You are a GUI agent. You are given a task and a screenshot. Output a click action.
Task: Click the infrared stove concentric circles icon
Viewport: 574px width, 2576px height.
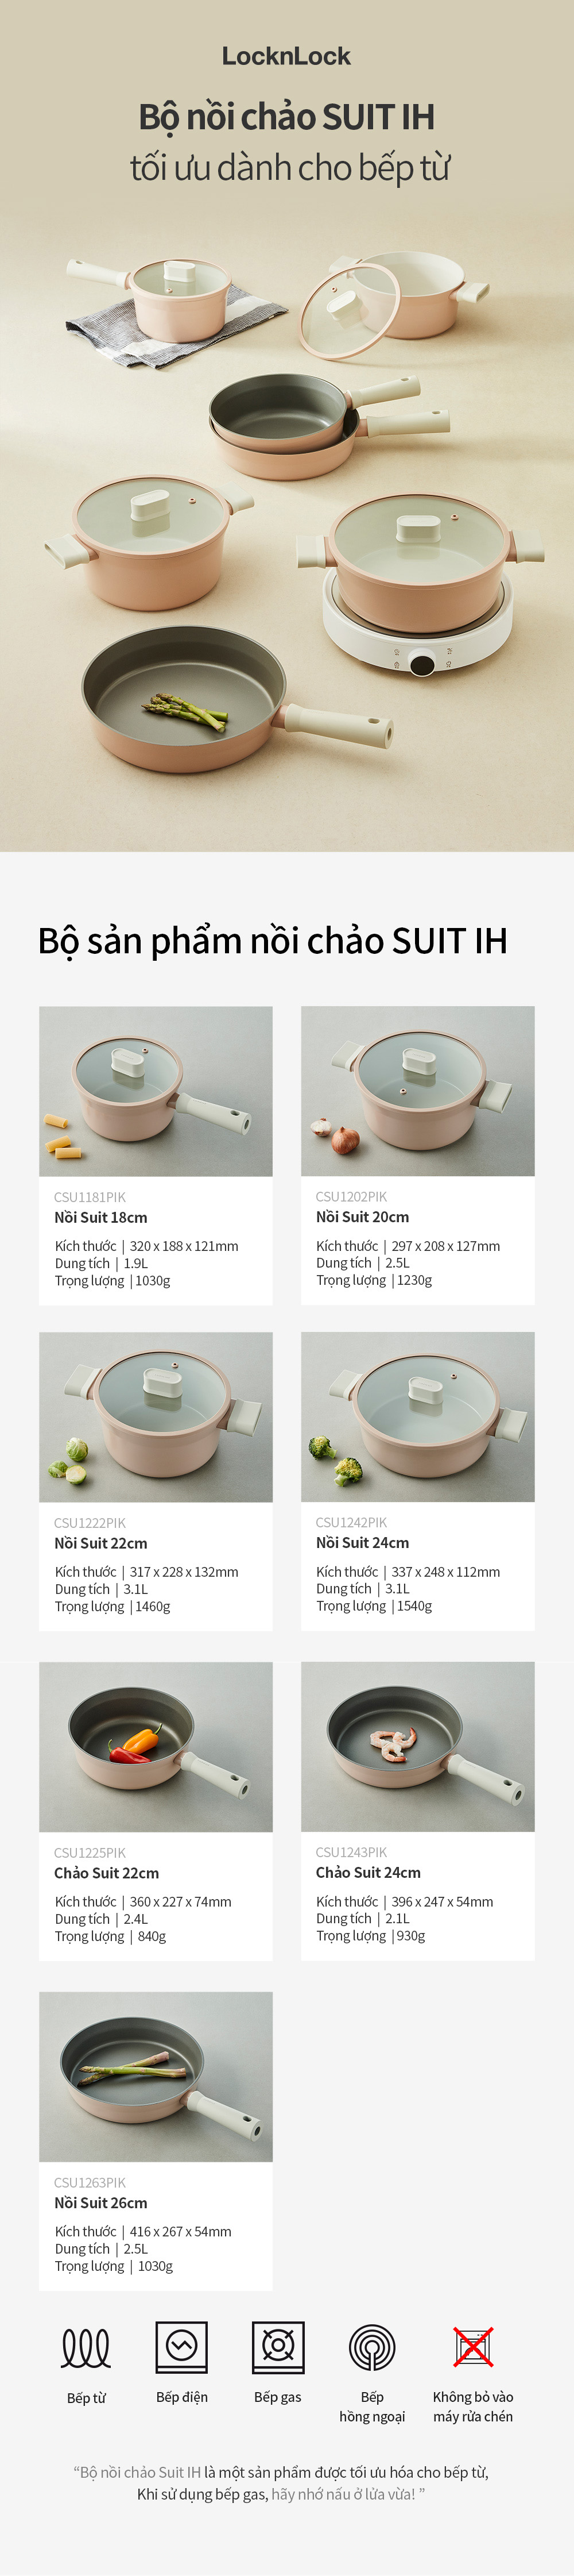(373, 2347)
